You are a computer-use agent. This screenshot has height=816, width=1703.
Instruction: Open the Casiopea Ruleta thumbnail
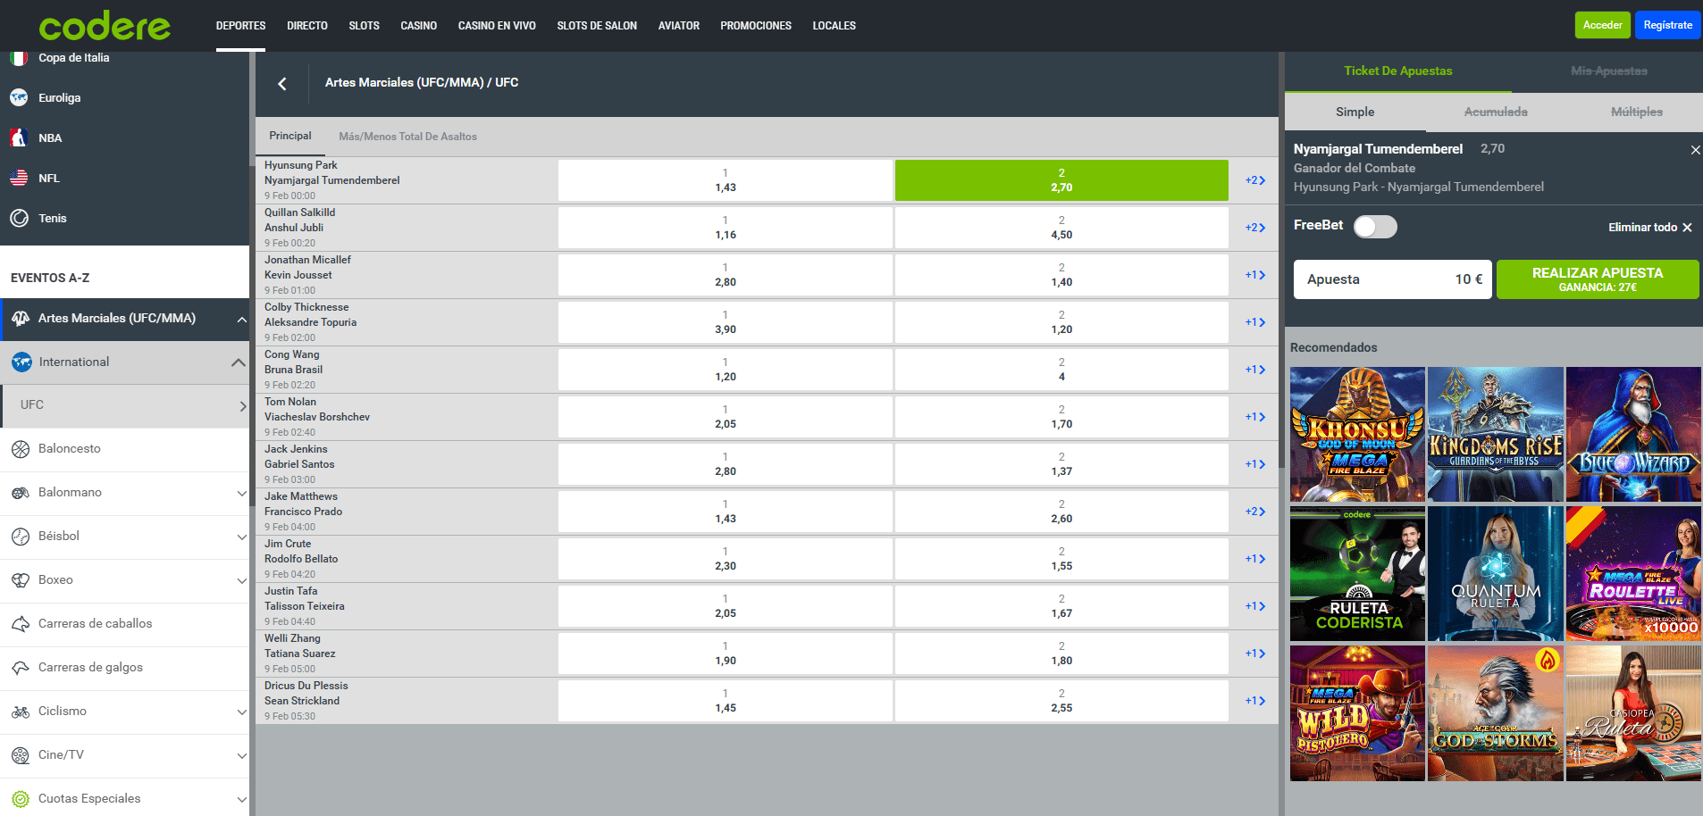(1633, 713)
